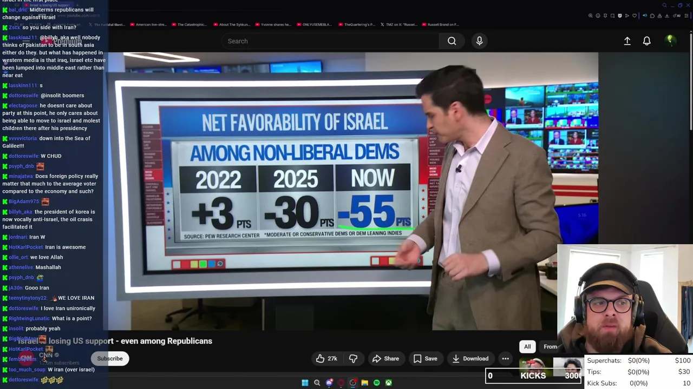
Task: Select the All filter chip
Action: (x=527, y=347)
